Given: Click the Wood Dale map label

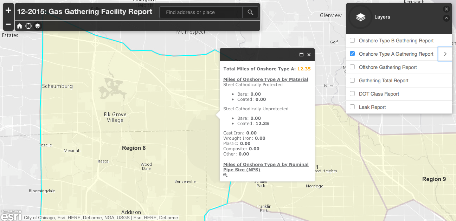Looking at the screenshot, I should pos(146,166).
